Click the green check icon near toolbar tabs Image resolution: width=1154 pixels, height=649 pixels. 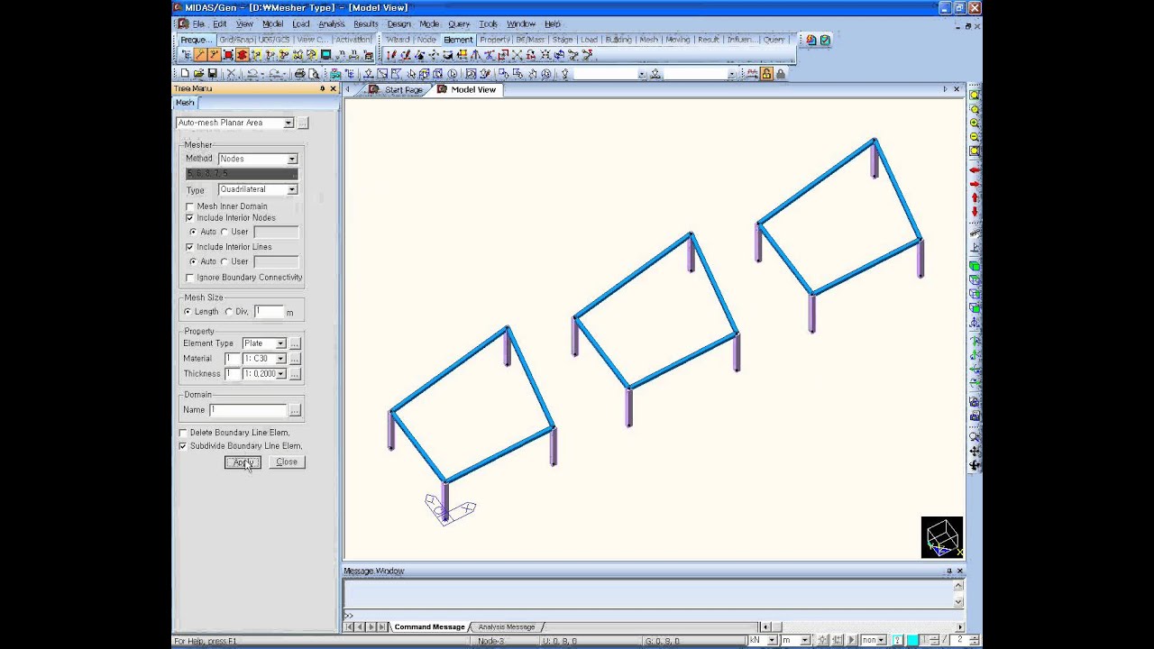tap(825, 40)
